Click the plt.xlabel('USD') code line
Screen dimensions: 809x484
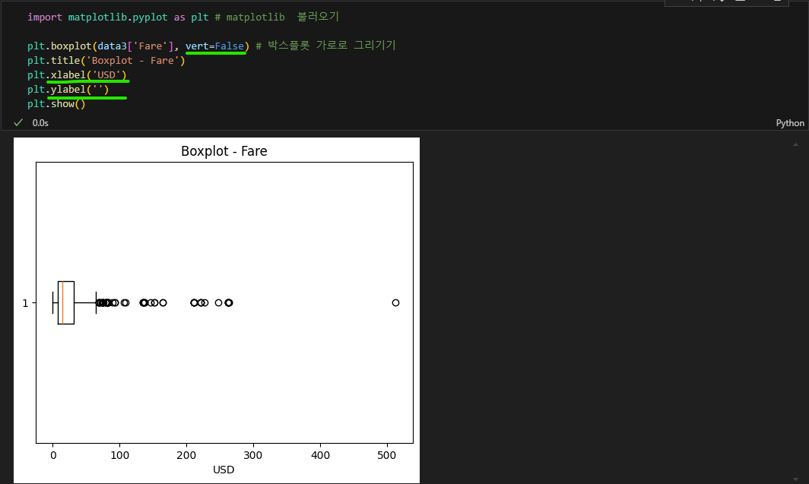(x=77, y=74)
